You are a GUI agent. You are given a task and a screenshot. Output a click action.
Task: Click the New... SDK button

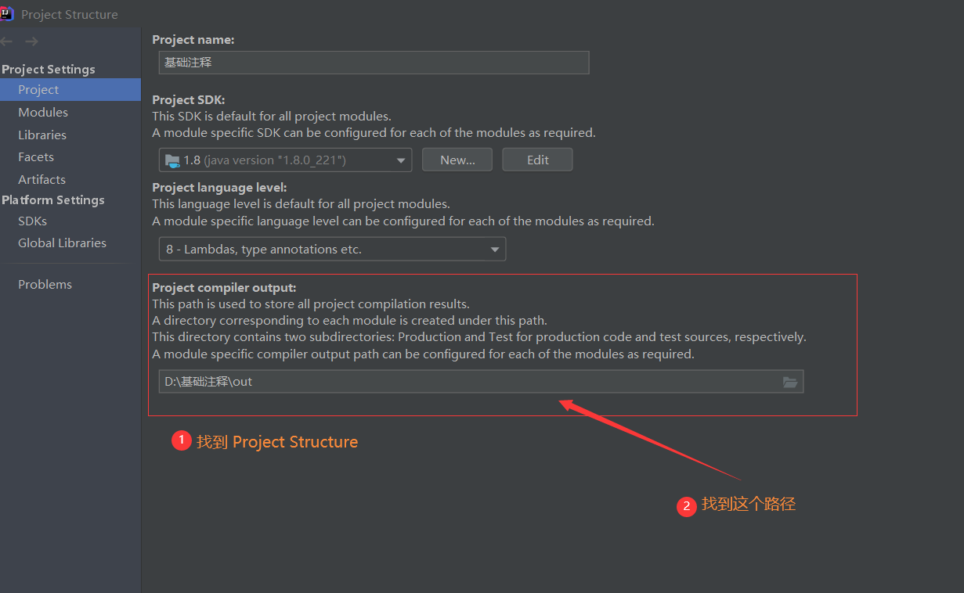(x=457, y=160)
